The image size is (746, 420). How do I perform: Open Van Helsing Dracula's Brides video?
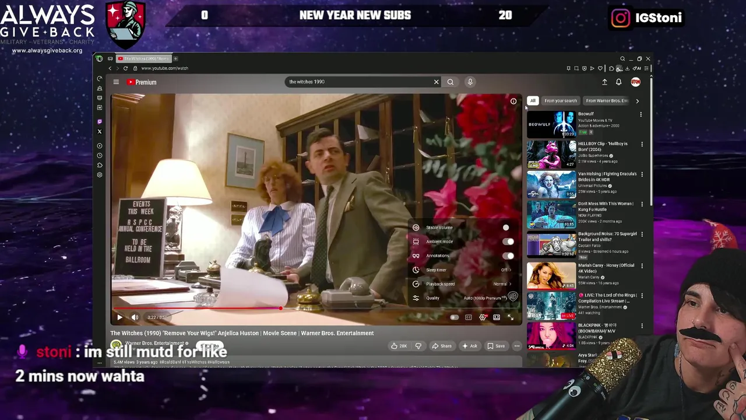pos(551,184)
